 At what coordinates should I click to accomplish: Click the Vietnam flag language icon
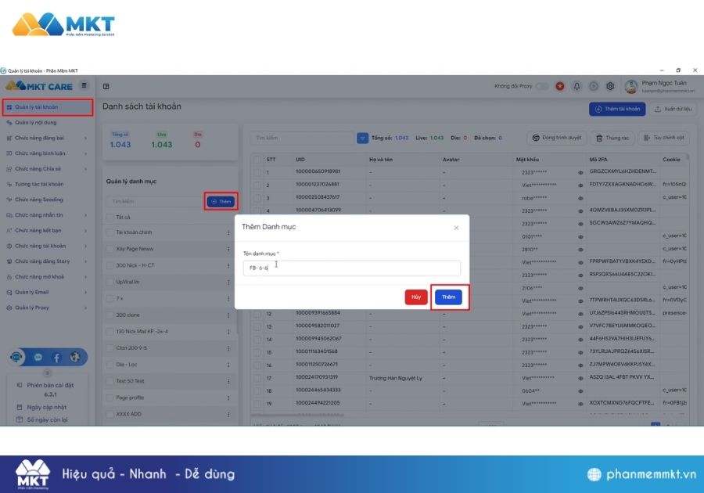tap(560, 86)
